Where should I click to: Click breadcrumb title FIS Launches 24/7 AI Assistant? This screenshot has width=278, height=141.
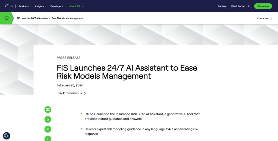coord(50,18)
